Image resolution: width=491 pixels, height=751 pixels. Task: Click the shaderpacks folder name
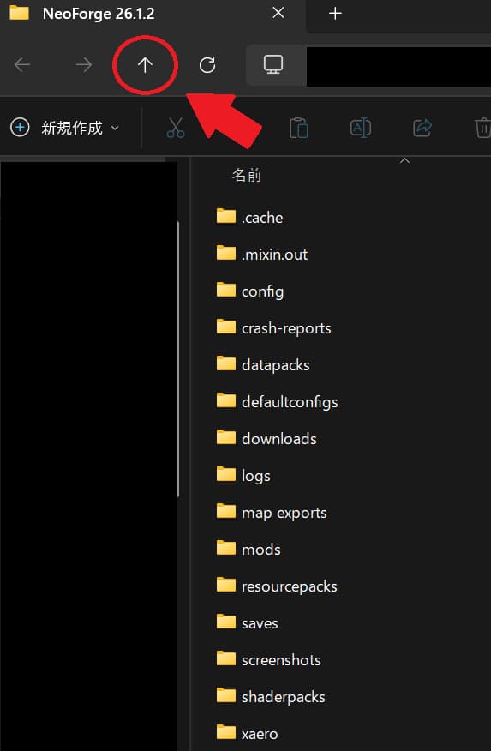tap(284, 697)
